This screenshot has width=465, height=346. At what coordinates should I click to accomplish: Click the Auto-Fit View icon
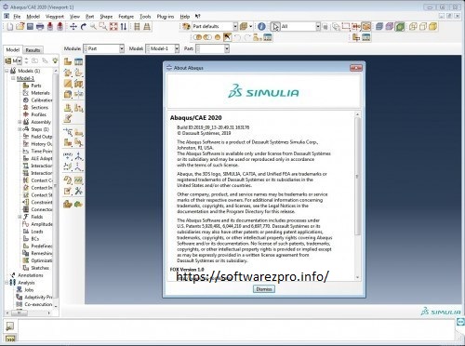pos(113,27)
